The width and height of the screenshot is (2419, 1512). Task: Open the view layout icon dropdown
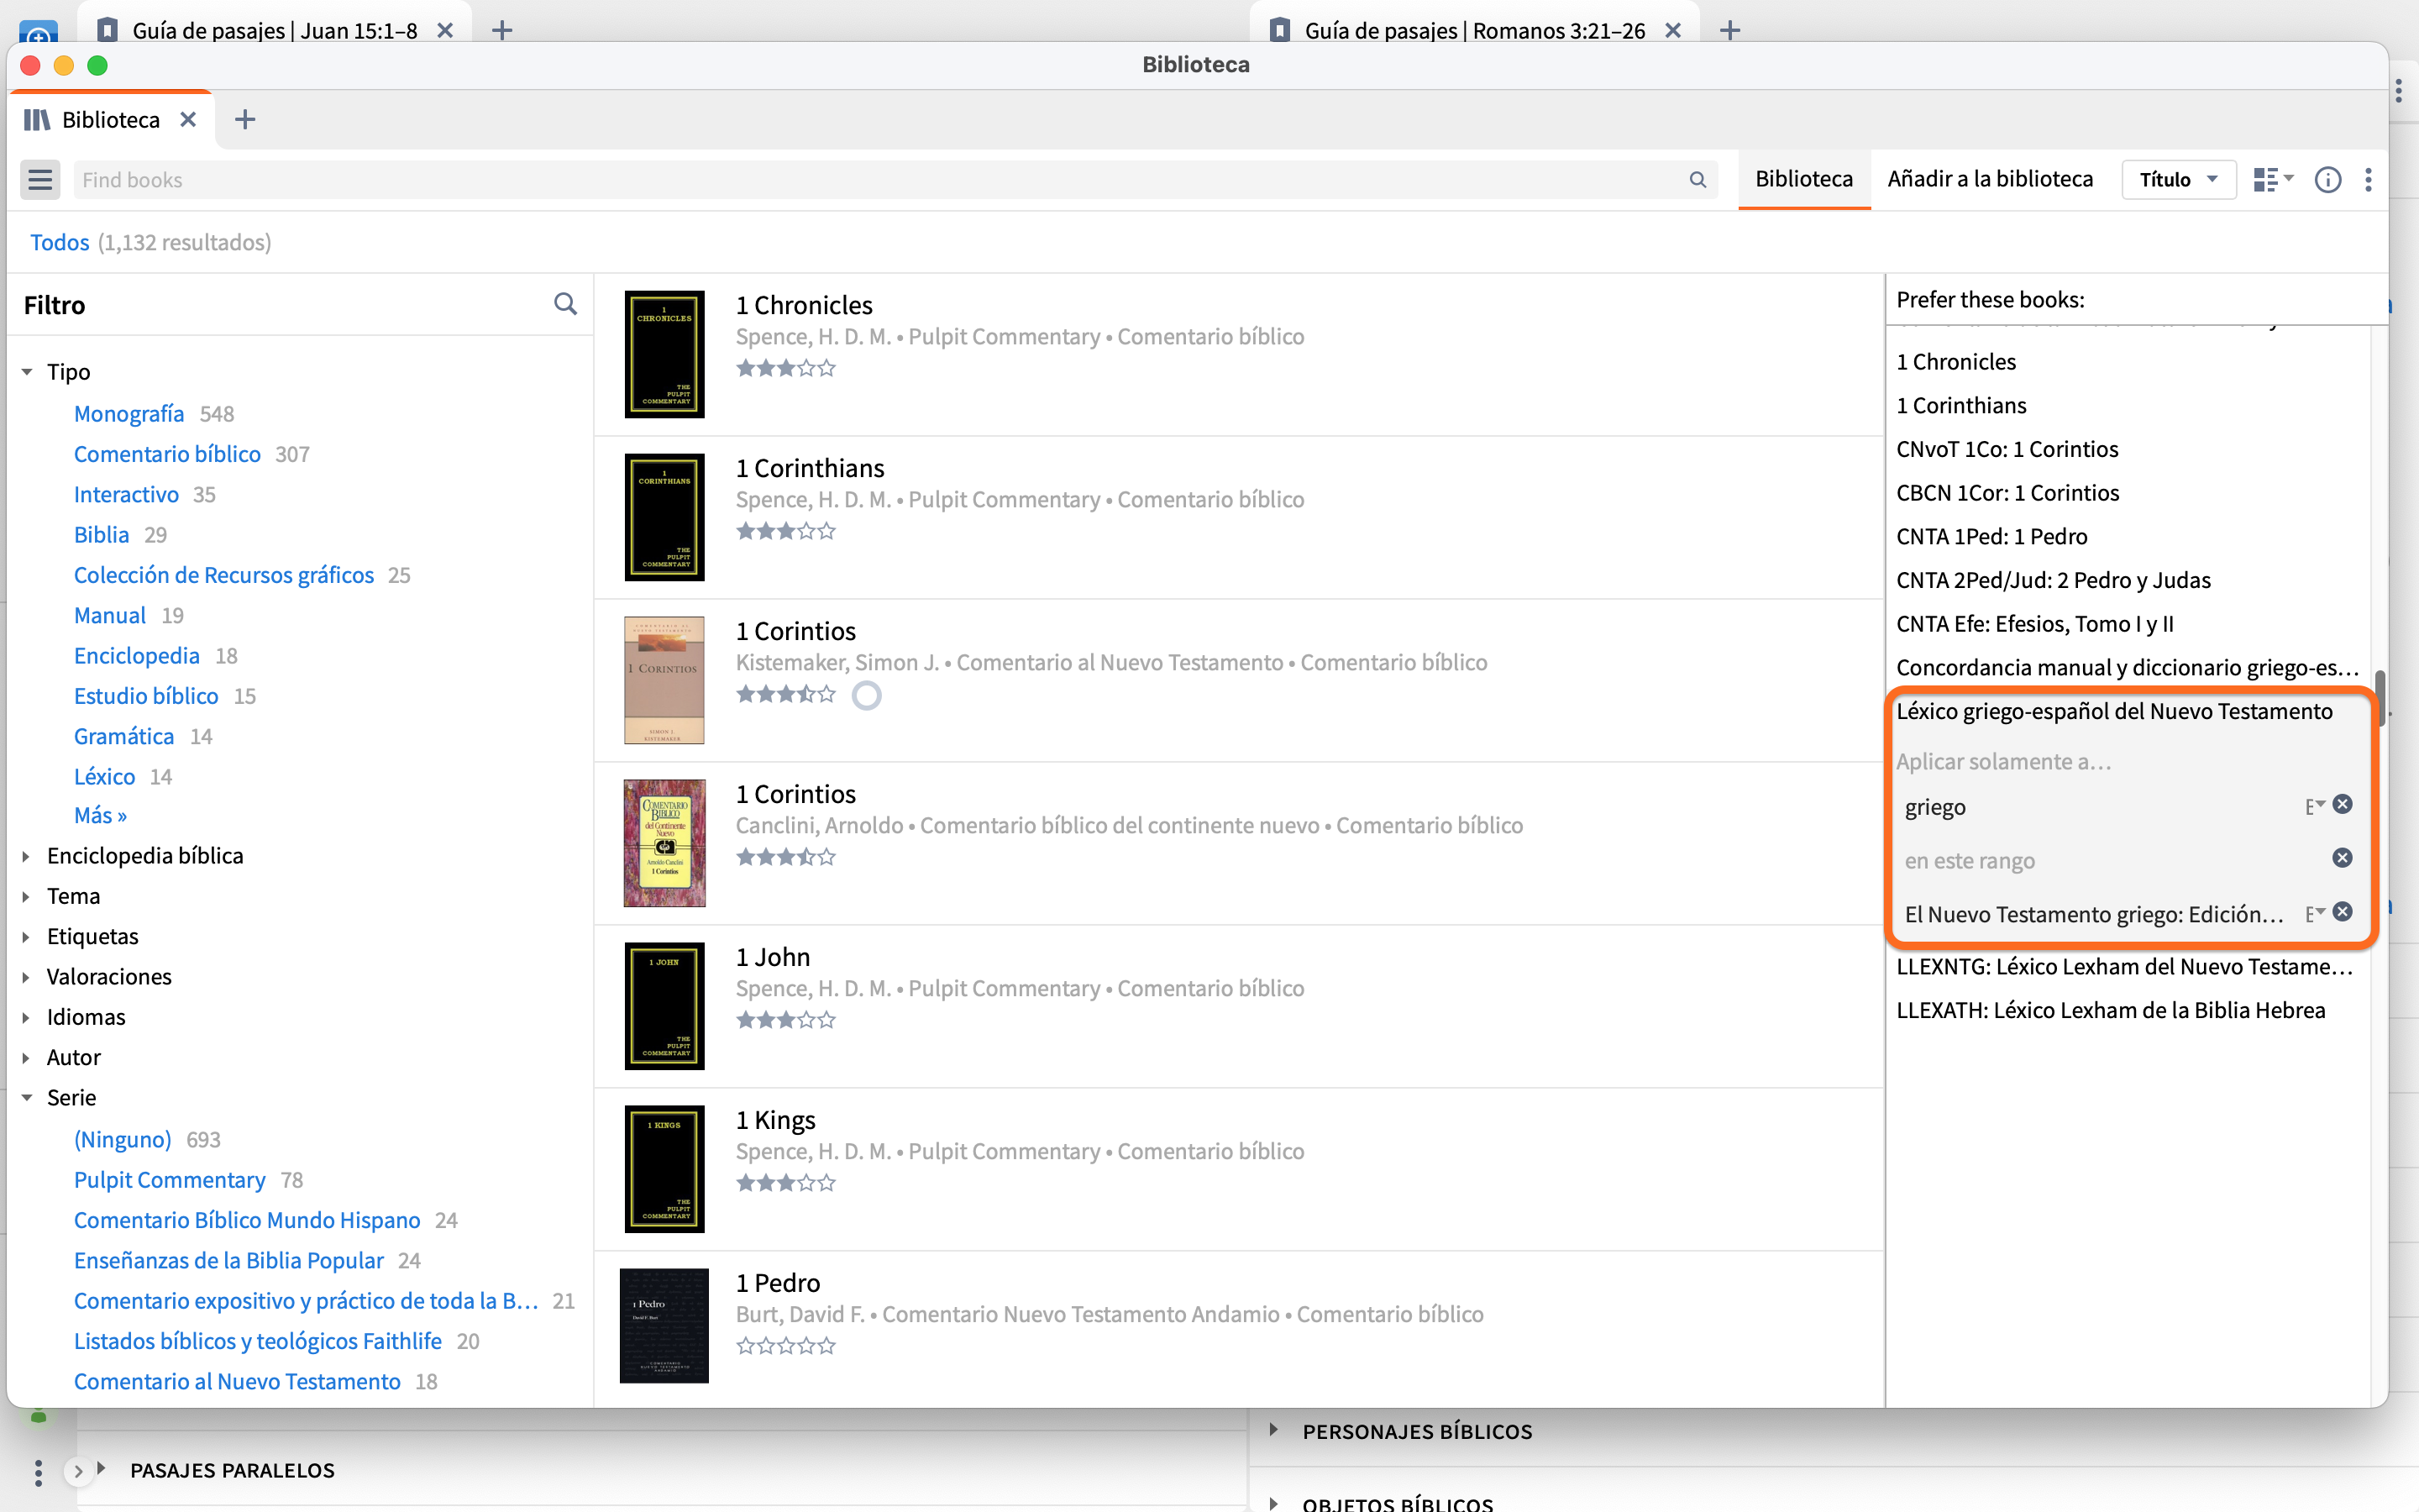(x=2273, y=180)
